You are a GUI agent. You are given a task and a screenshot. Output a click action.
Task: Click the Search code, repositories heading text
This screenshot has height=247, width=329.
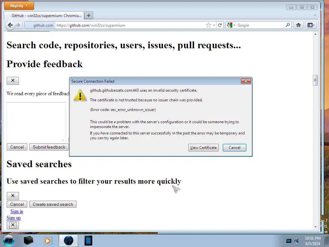[124, 45]
